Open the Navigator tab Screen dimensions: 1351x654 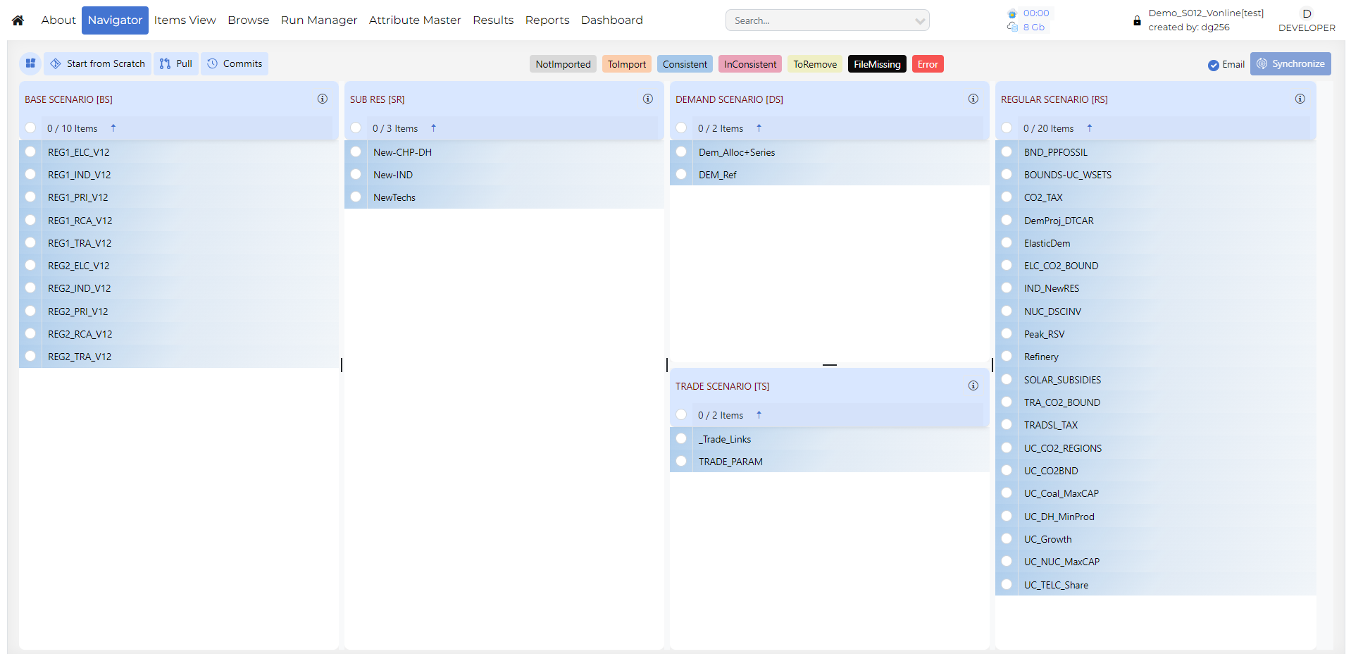click(115, 20)
